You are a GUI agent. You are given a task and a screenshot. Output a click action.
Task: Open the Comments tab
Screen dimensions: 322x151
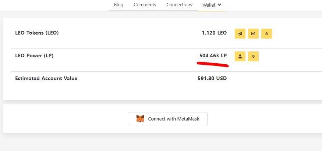point(145,4)
